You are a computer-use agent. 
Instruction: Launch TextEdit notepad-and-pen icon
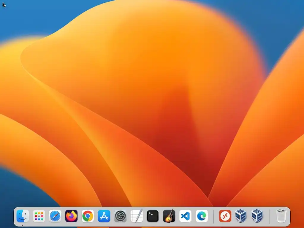137,216
